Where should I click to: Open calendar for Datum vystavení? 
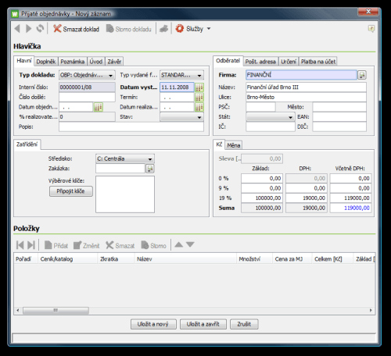pos(199,87)
